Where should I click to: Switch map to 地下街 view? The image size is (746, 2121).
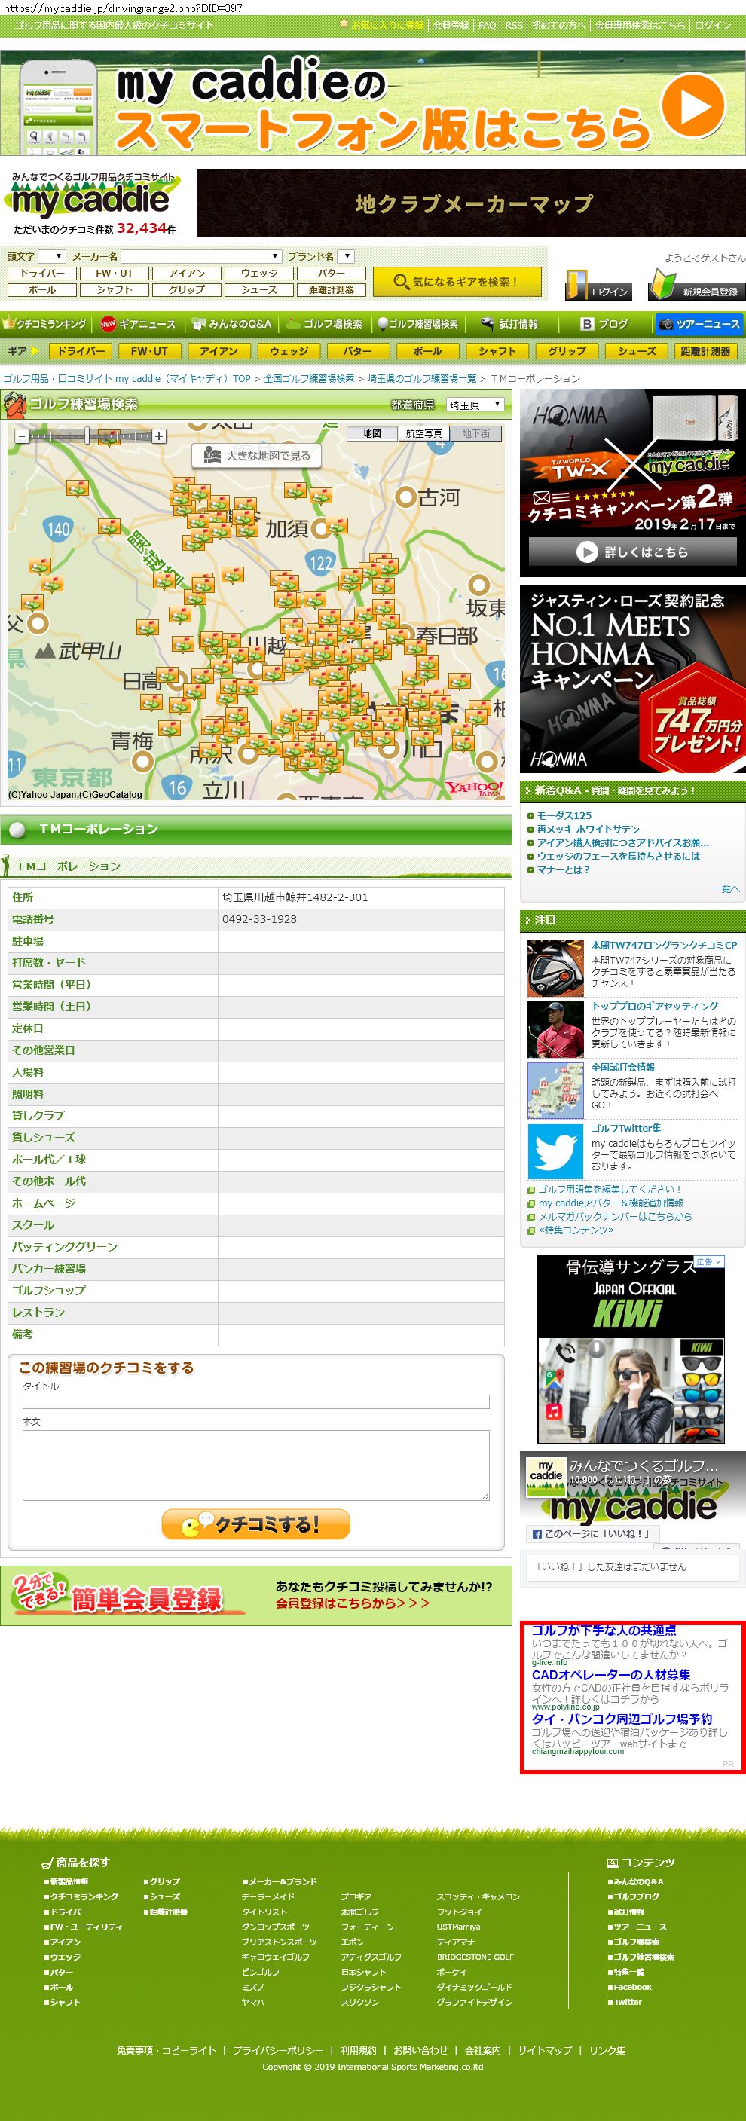tap(476, 434)
